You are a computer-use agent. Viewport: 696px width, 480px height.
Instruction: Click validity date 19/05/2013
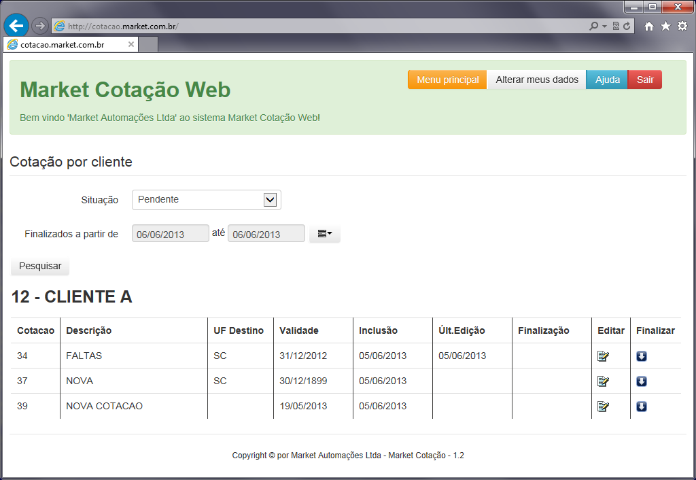click(303, 406)
